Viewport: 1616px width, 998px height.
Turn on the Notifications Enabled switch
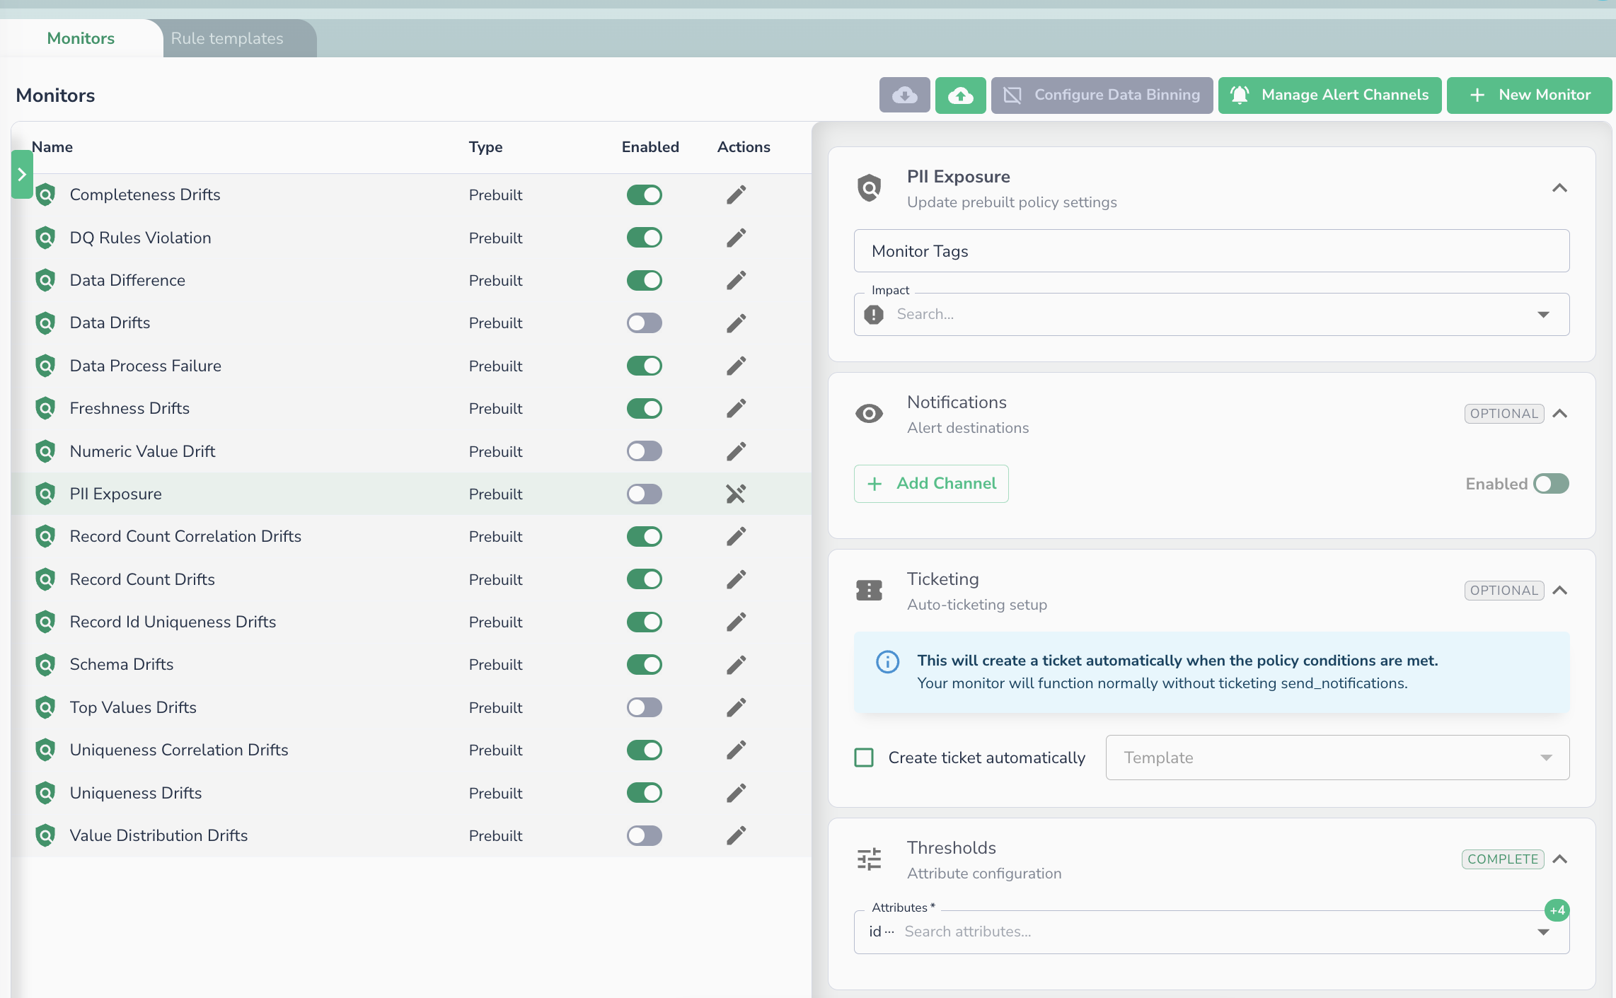(1551, 484)
